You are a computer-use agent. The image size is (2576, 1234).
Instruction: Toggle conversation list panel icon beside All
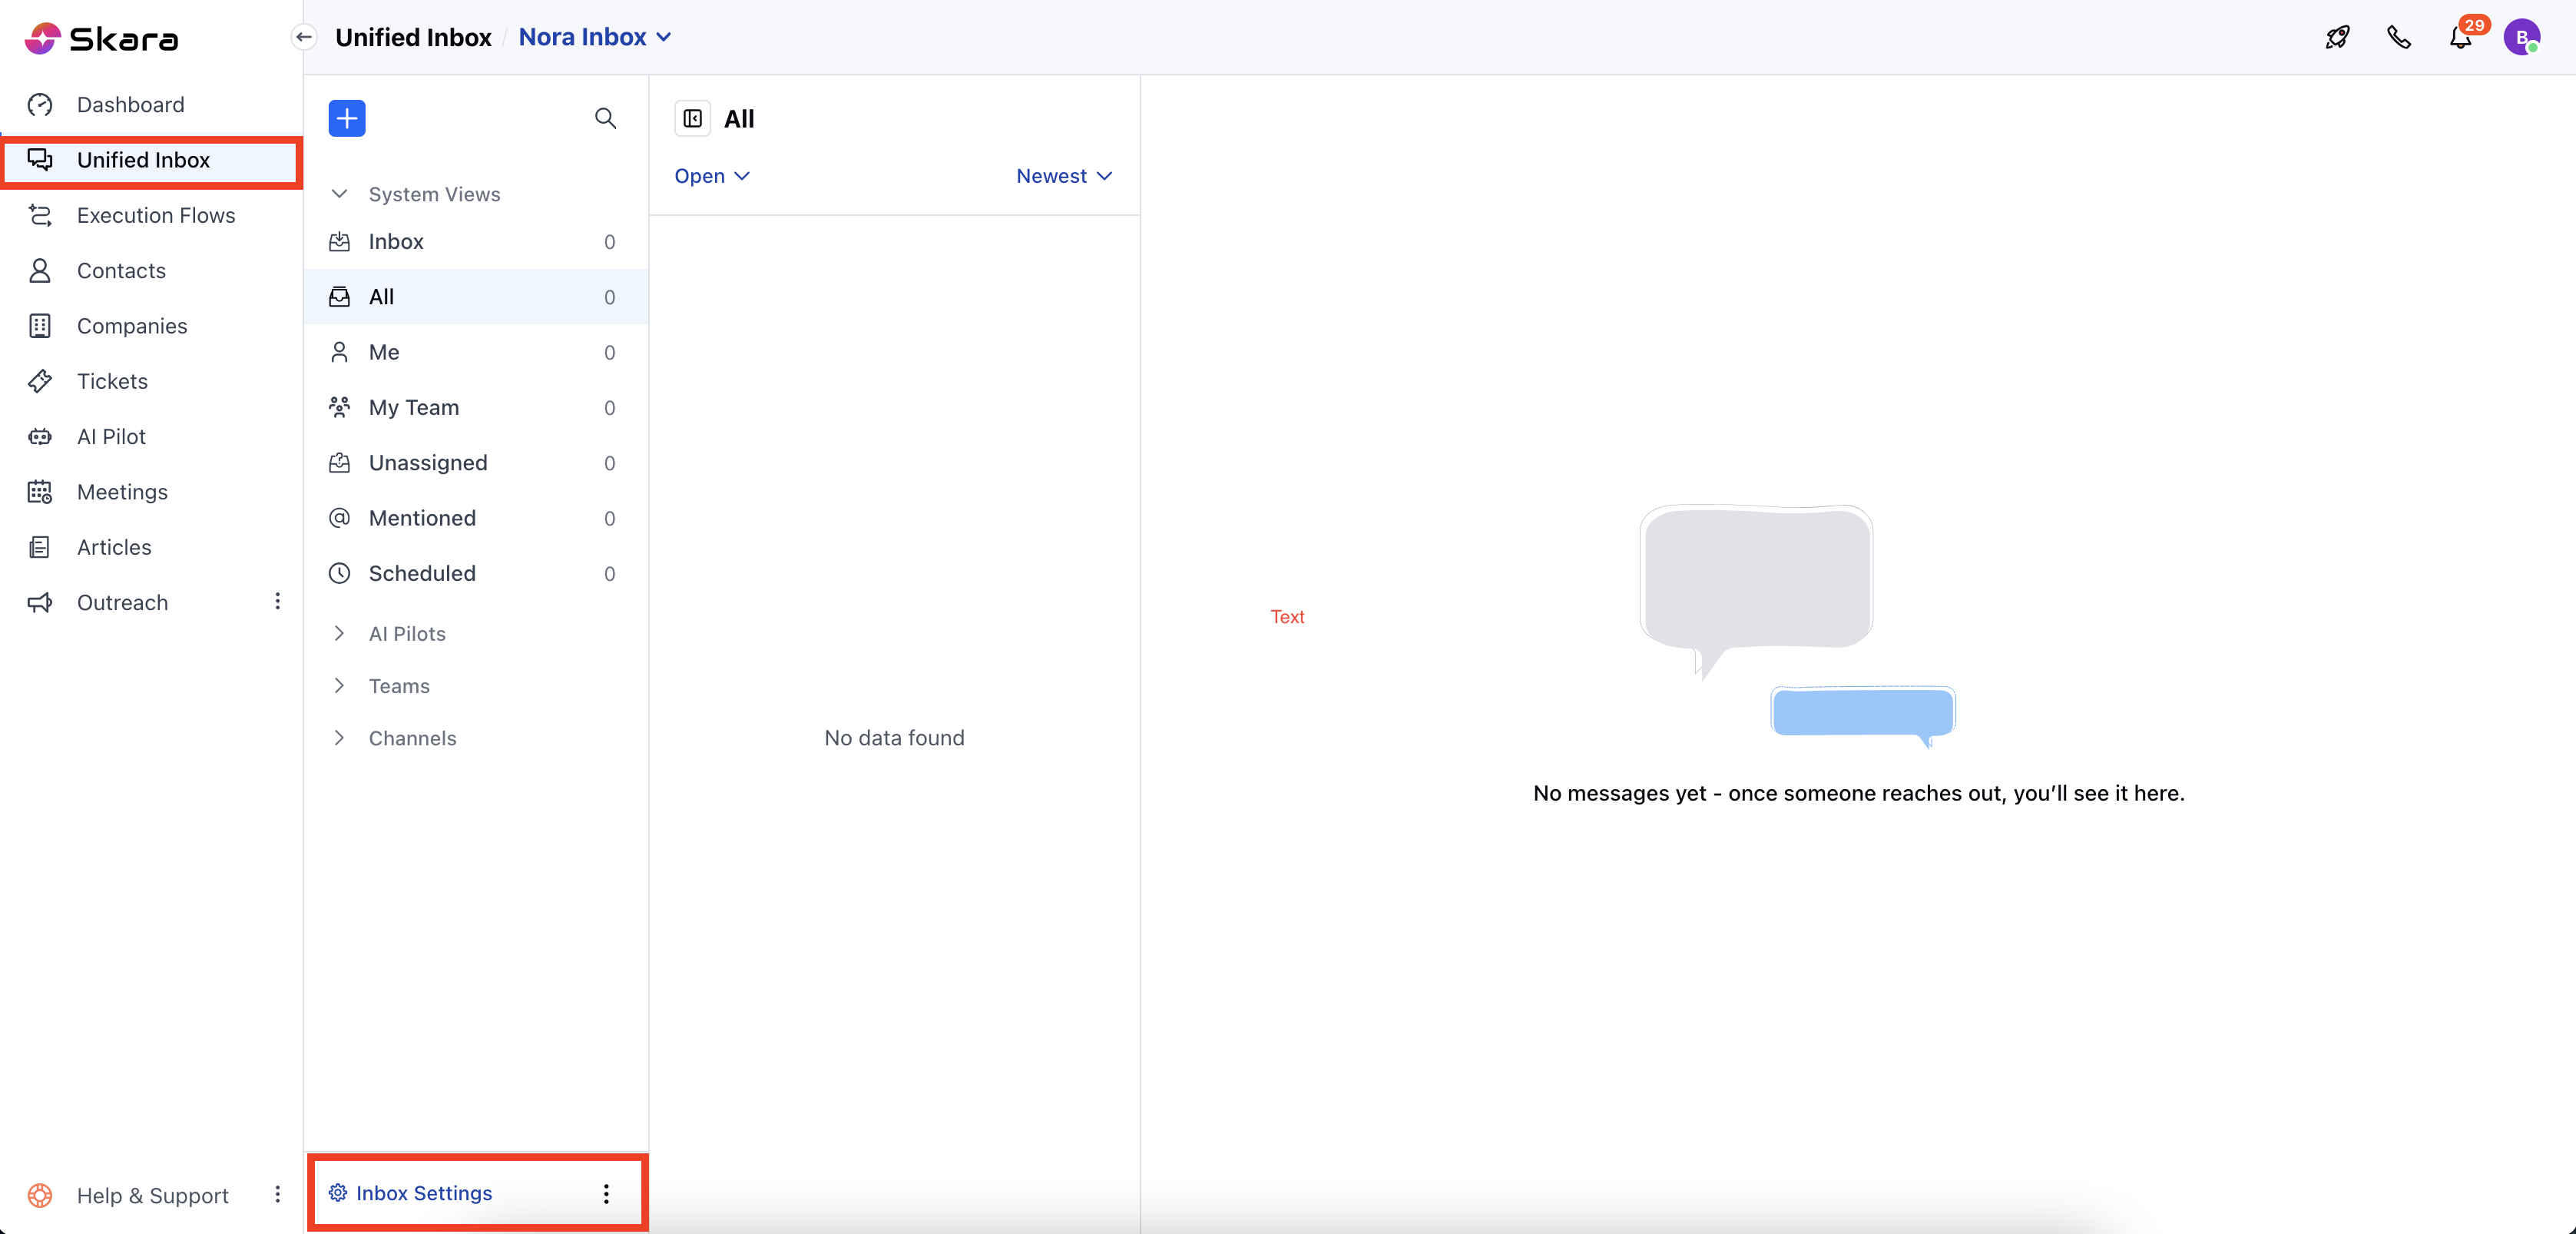point(692,118)
